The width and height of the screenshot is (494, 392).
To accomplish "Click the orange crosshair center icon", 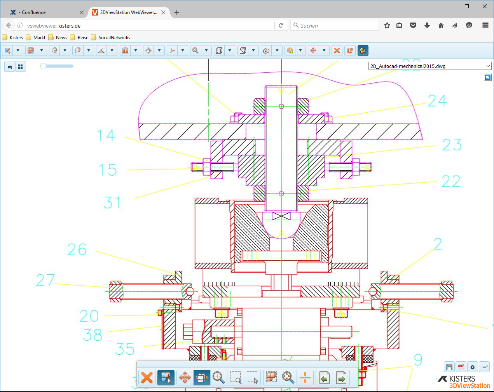I will click(305, 377).
